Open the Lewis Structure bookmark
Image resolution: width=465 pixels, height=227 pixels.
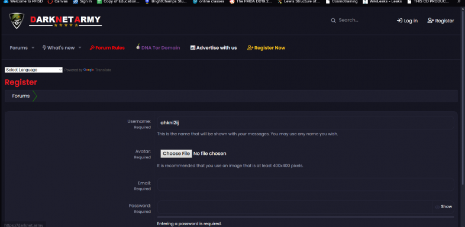click(299, 2)
